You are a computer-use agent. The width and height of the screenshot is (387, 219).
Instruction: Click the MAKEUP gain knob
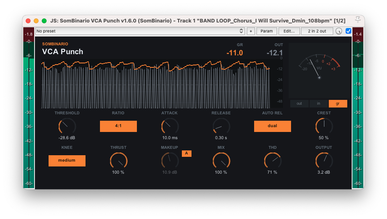coord(170,161)
